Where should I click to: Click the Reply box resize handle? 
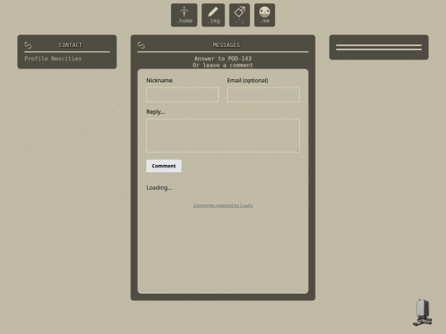(297, 150)
